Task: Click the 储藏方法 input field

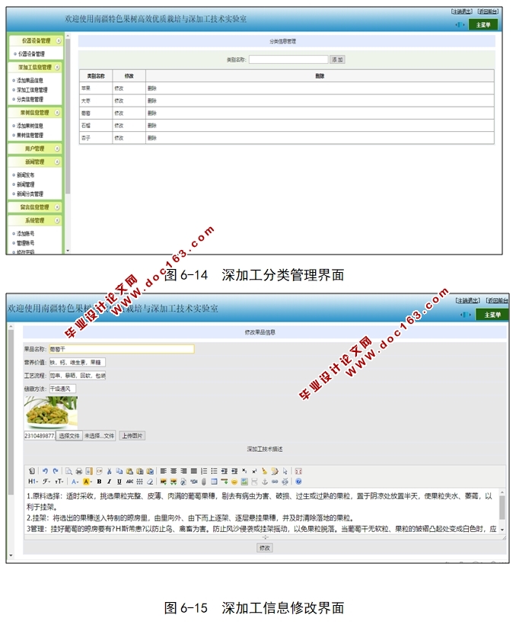Action: 62,389
